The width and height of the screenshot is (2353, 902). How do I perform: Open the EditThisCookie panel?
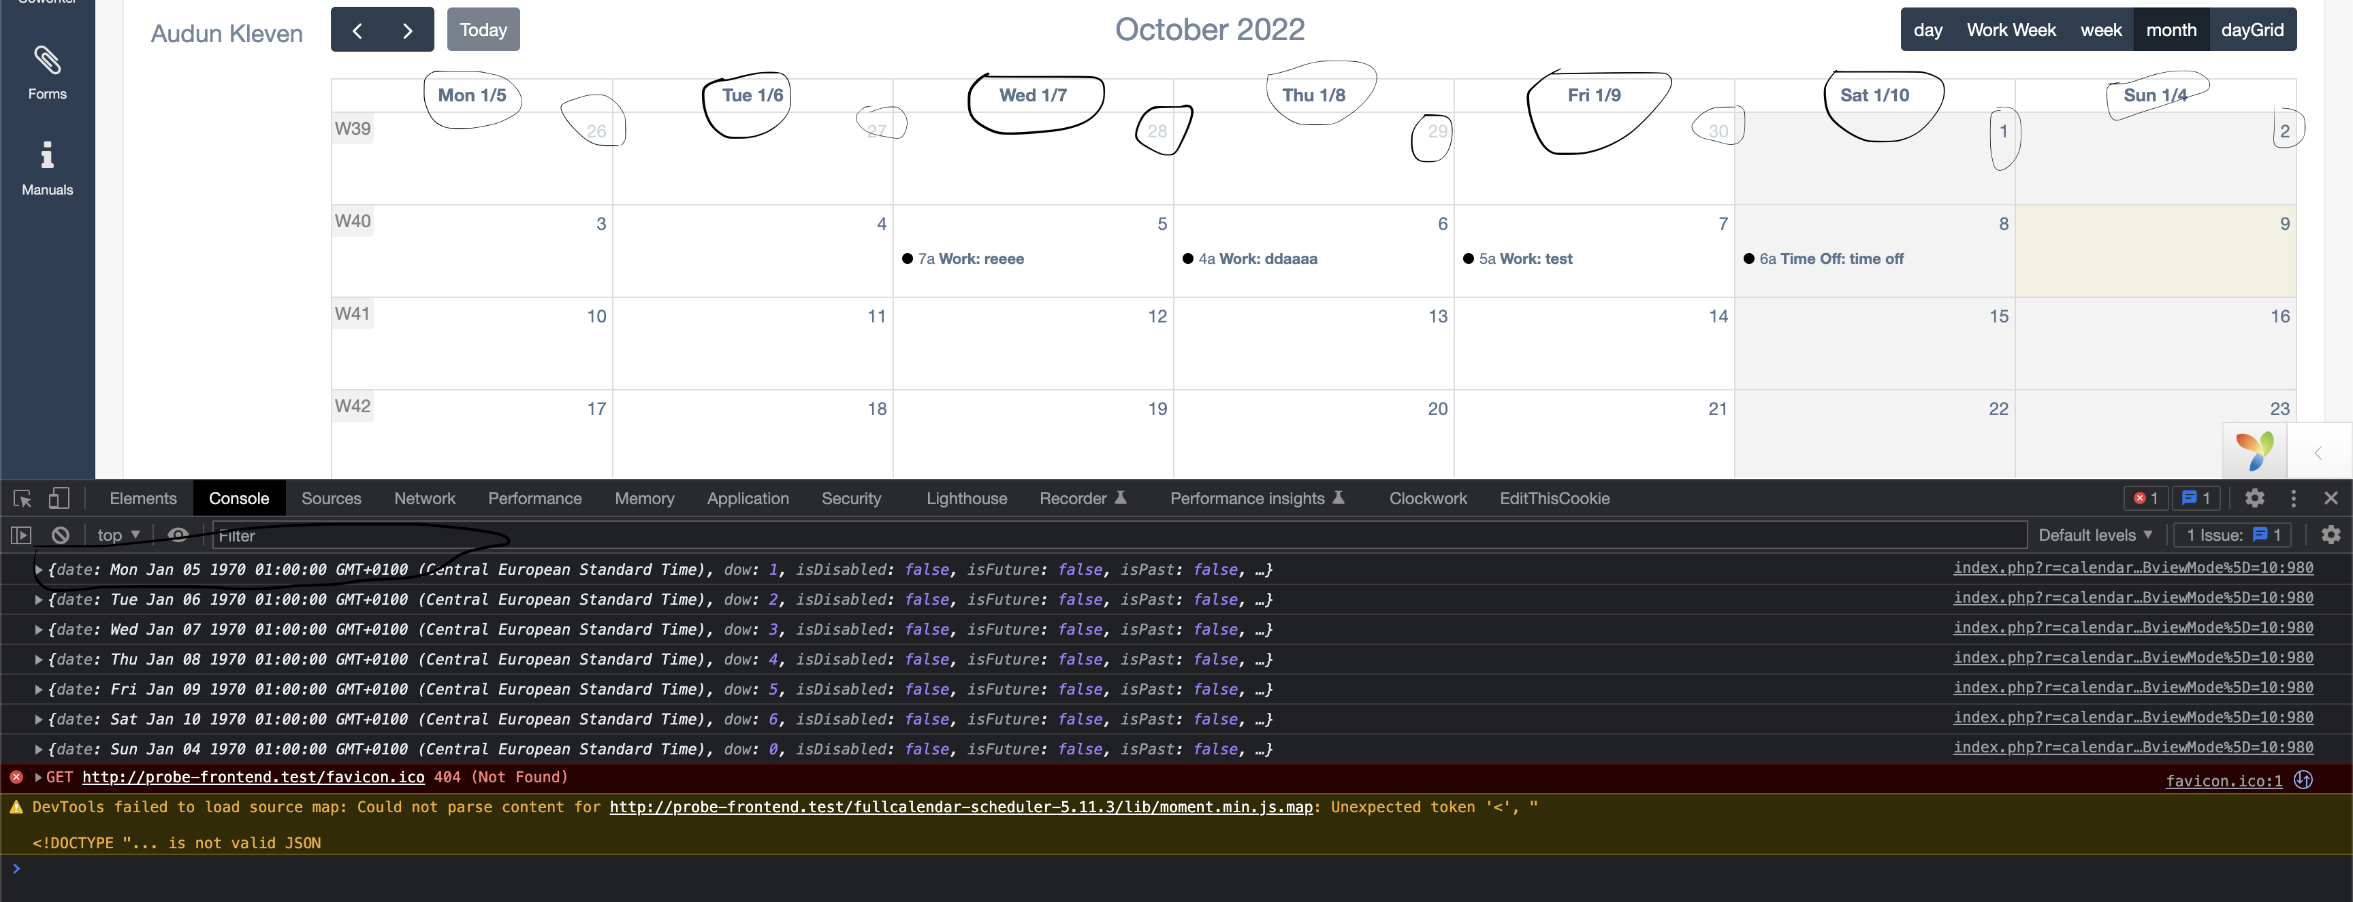[1554, 499]
